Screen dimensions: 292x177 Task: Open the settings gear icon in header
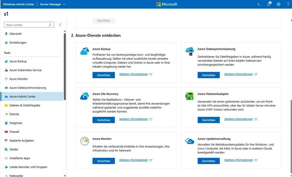(278, 4)
